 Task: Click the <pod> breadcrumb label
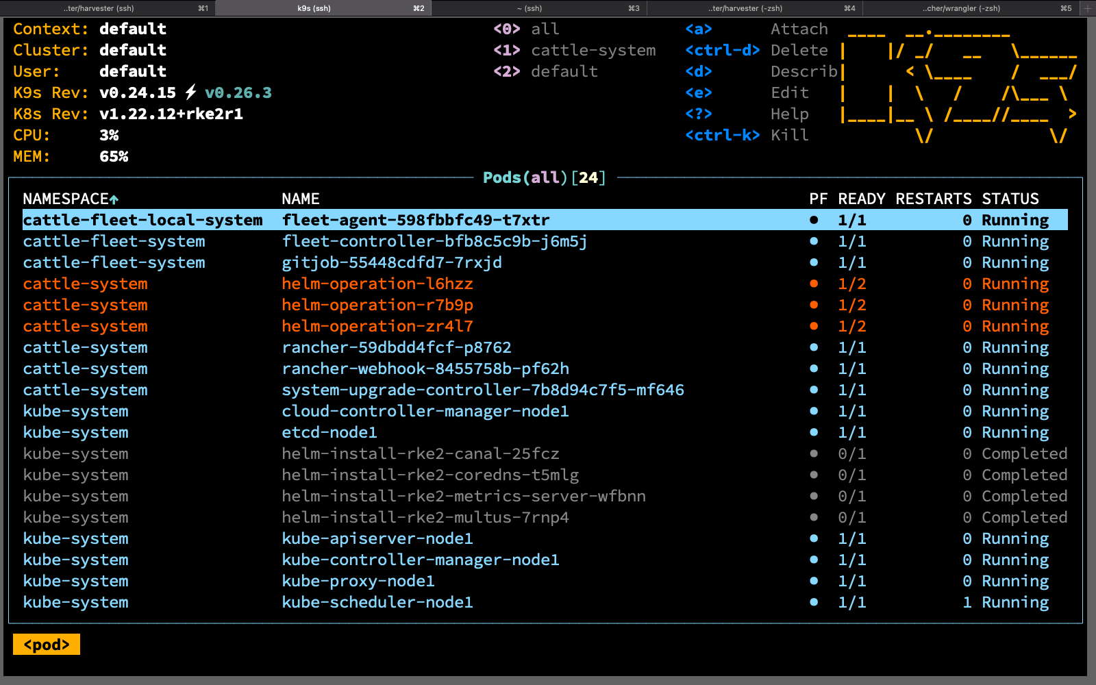pos(47,645)
